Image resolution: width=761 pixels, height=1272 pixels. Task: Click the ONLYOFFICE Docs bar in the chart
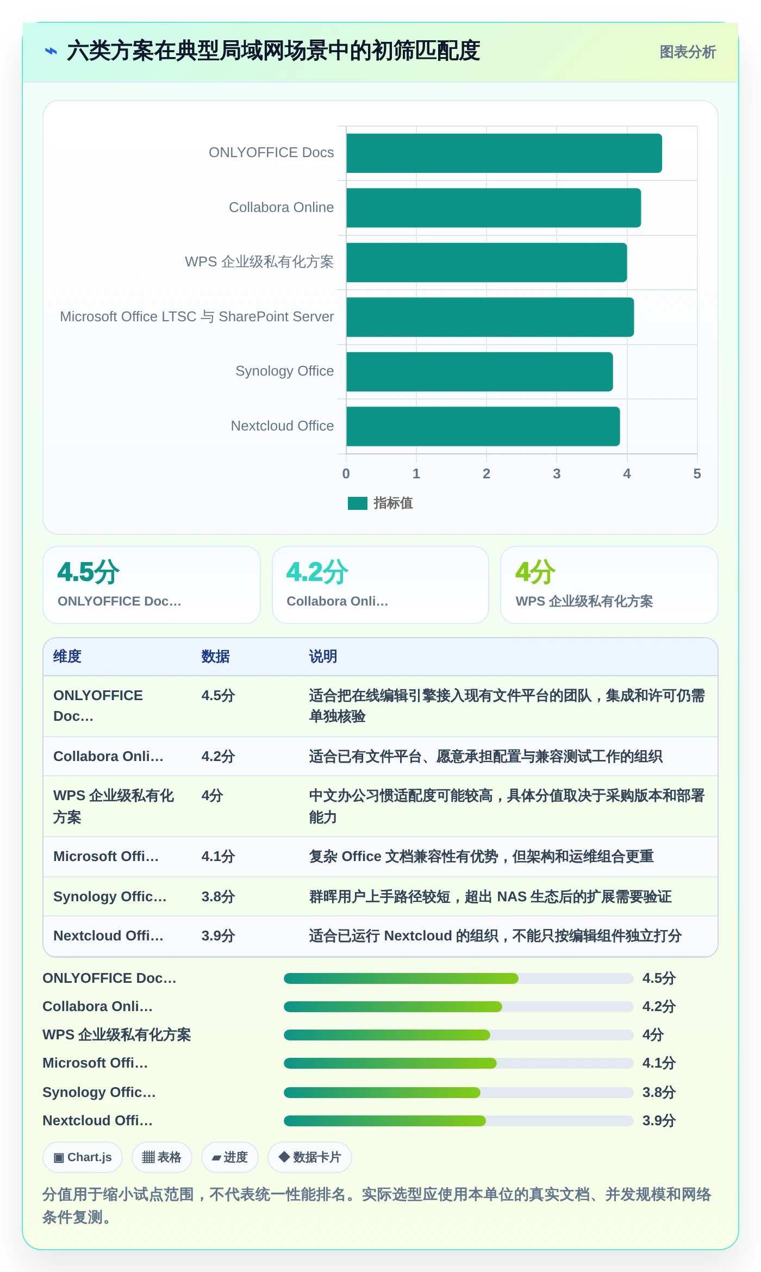pyautogui.click(x=504, y=153)
